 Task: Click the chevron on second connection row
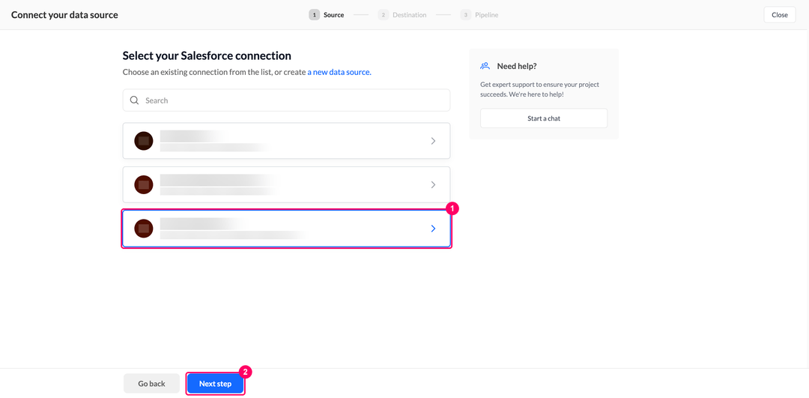coord(434,185)
